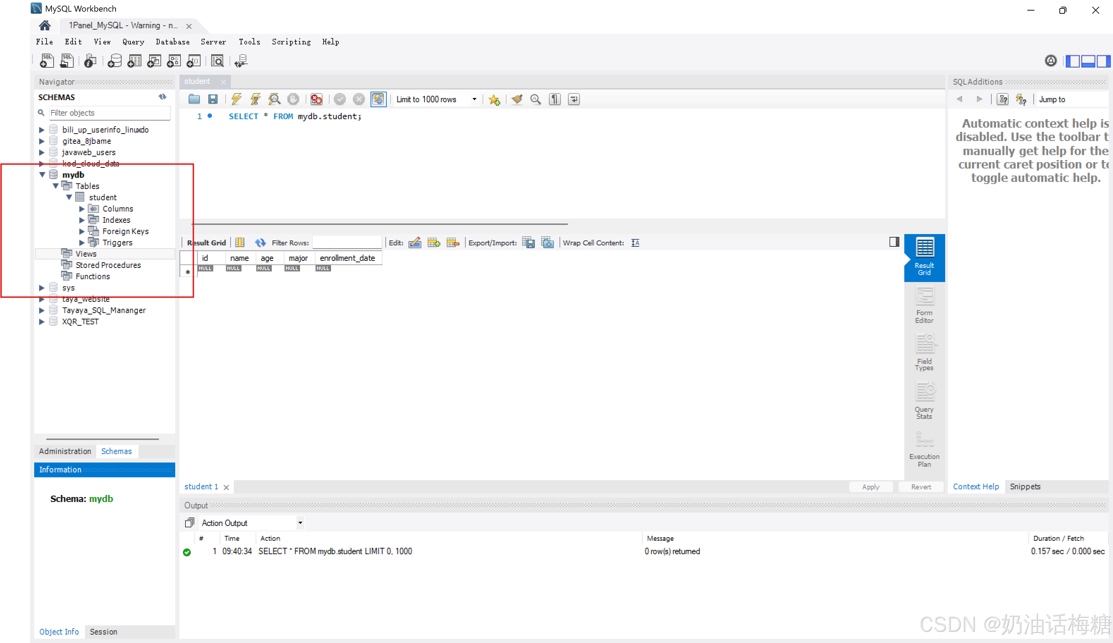This screenshot has height=643, width=1113.
Task: Expand the Columns node under student
Action: [x=82, y=208]
